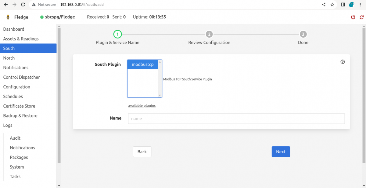
Task: Click the Name input field
Action: point(236,119)
